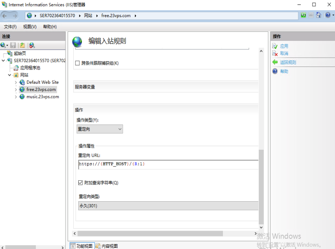Select 起始页 in the connections tree
335x249 pixels.
pyautogui.click(x=20, y=53)
